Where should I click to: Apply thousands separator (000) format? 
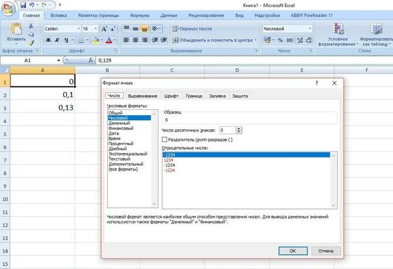click(x=290, y=40)
